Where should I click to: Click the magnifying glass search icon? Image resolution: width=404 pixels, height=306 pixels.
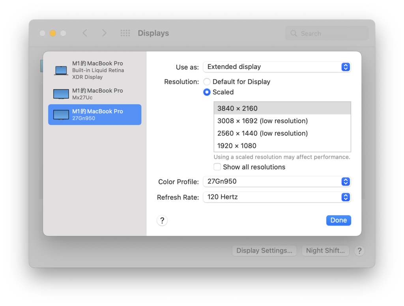[x=294, y=33]
